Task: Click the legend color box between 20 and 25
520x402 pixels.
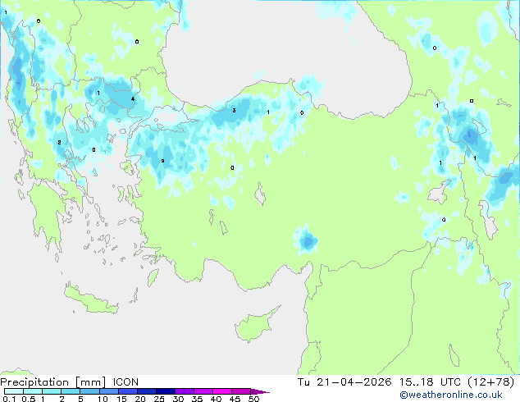Action: coord(147,391)
